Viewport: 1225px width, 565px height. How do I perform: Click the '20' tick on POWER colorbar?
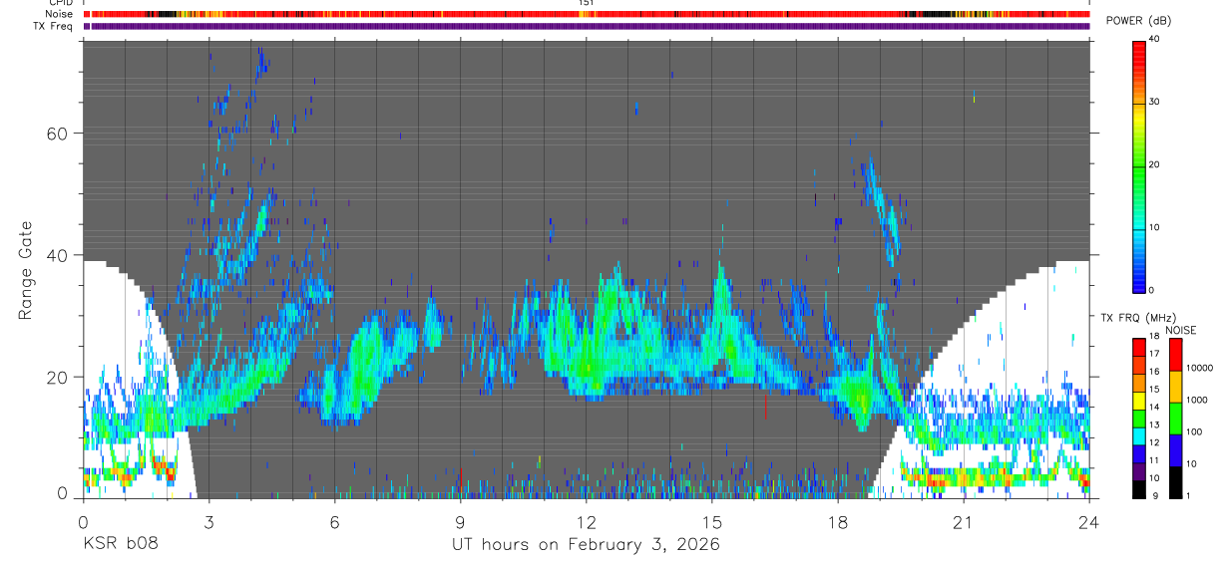click(x=1154, y=164)
